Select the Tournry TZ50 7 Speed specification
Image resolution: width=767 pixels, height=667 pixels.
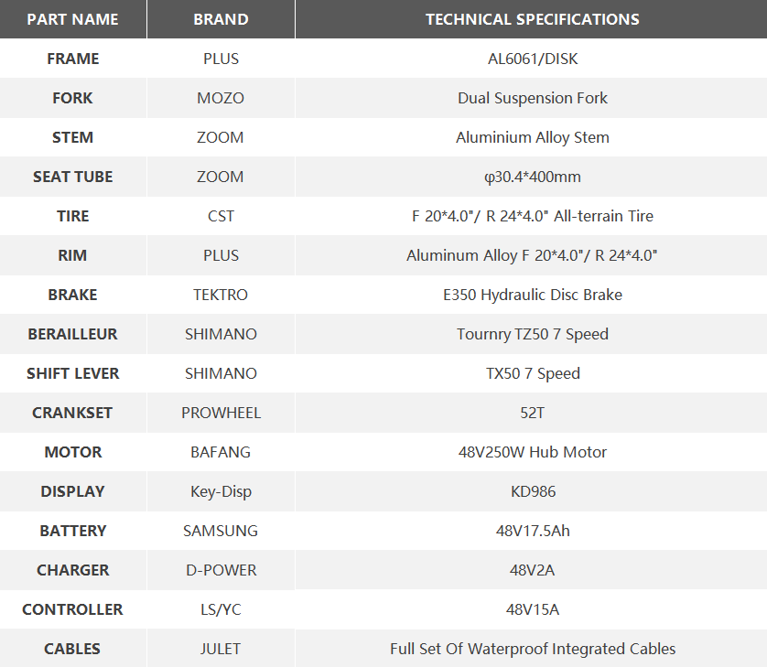point(532,334)
